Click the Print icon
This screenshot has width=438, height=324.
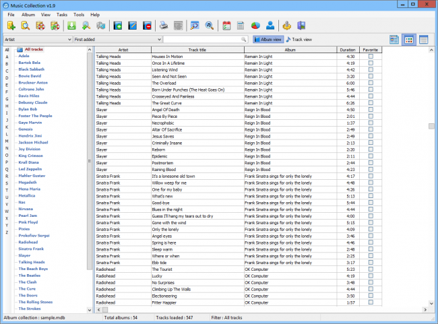164,26
